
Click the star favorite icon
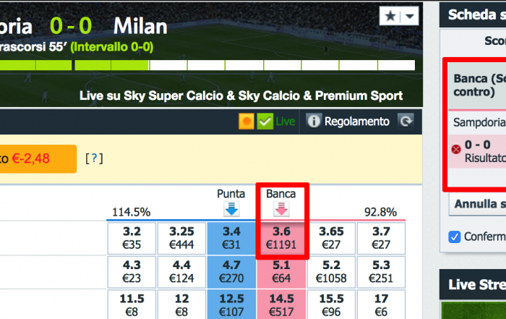point(390,16)
